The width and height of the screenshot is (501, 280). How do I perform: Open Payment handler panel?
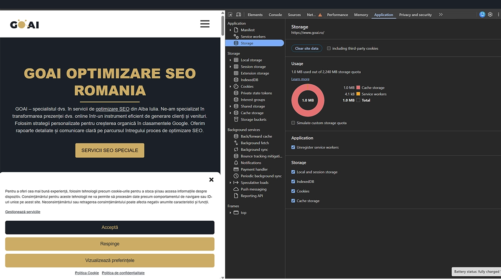point(254,169)
